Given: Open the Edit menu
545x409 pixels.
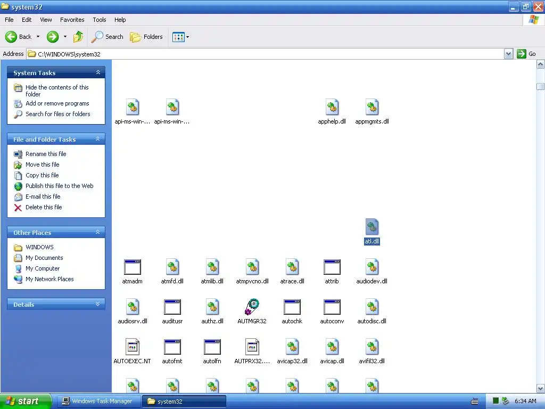Looking at the screenshot, I should (x=27, y=20).
